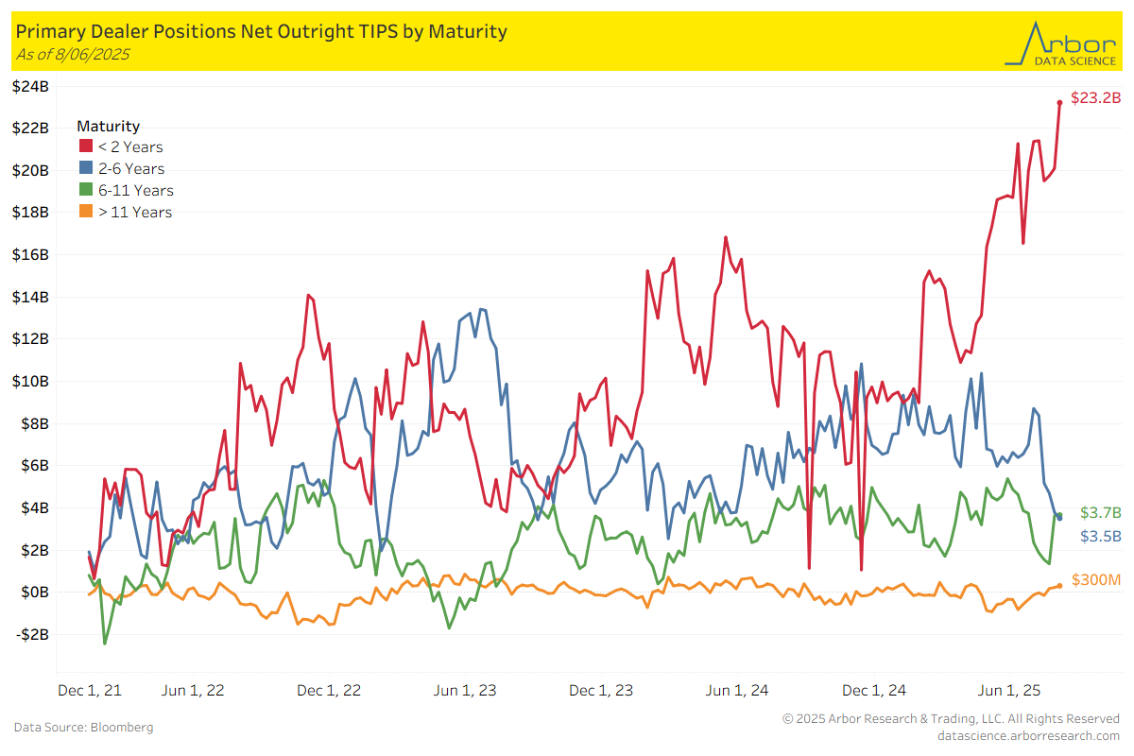The image size is (1134, 756).
Task: Click the $23.2B red endpoint marker
Action: pyautogui.click(x=1059, y=102)
